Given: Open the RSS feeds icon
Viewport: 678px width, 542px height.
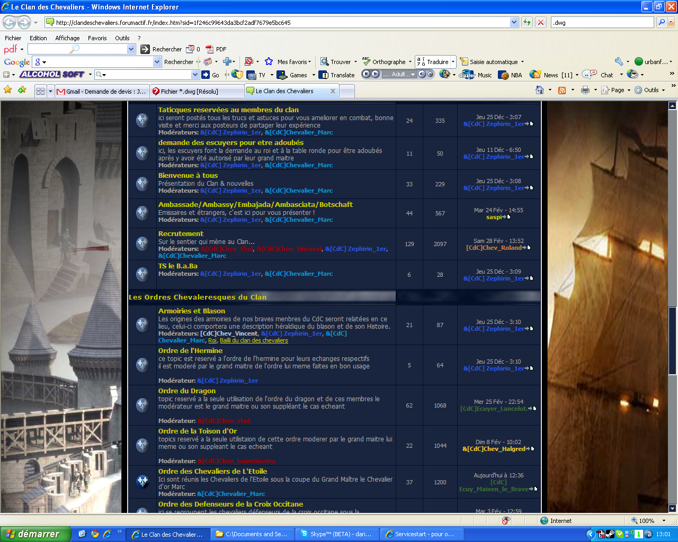Looking at the screenshot, I should pyautogui.click(x=562, y=90).
